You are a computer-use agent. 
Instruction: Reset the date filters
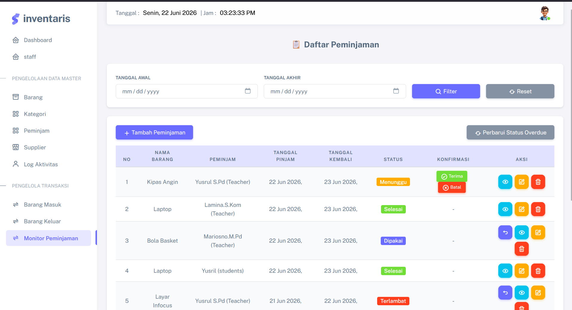pyautogui.click(x=520, y=91)
